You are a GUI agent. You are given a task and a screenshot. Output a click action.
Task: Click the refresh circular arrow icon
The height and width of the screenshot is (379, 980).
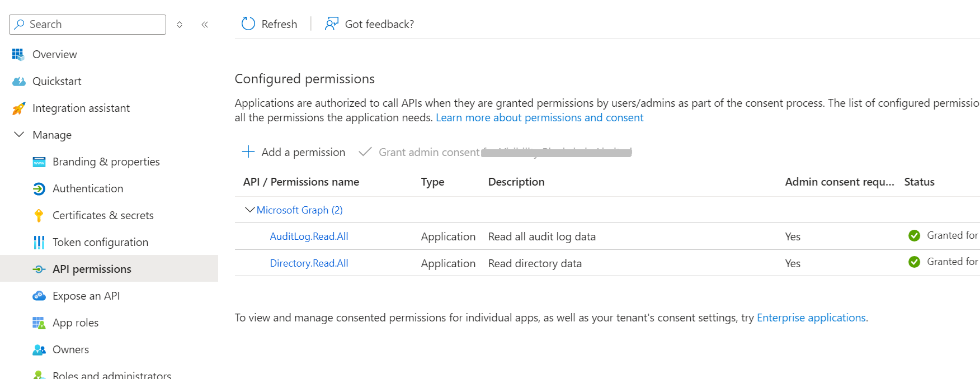[248, 24]
